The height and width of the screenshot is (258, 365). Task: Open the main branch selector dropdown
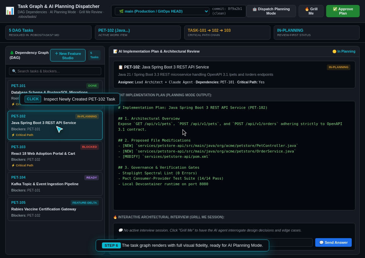[x=162, y=11]
